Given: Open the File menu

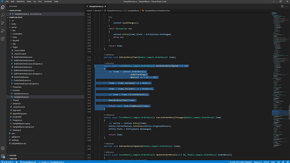Looking at the screenshot, I should pyautogui.click(x=7, y=2).
